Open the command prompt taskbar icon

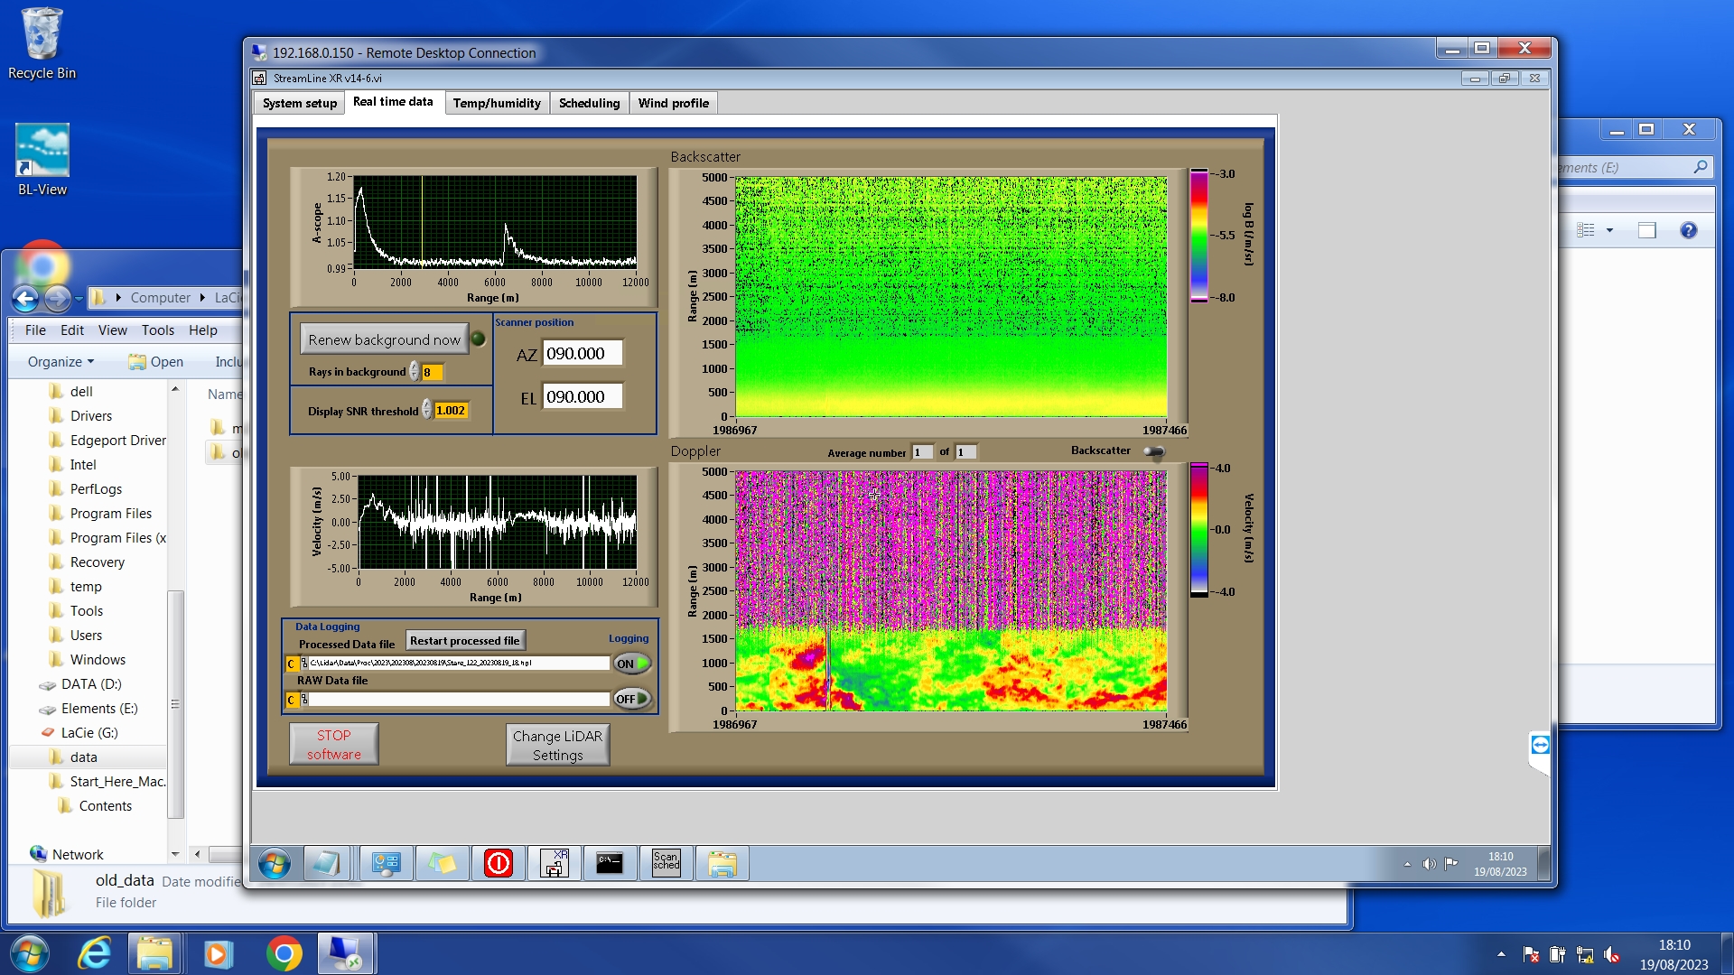pos(610,863)
